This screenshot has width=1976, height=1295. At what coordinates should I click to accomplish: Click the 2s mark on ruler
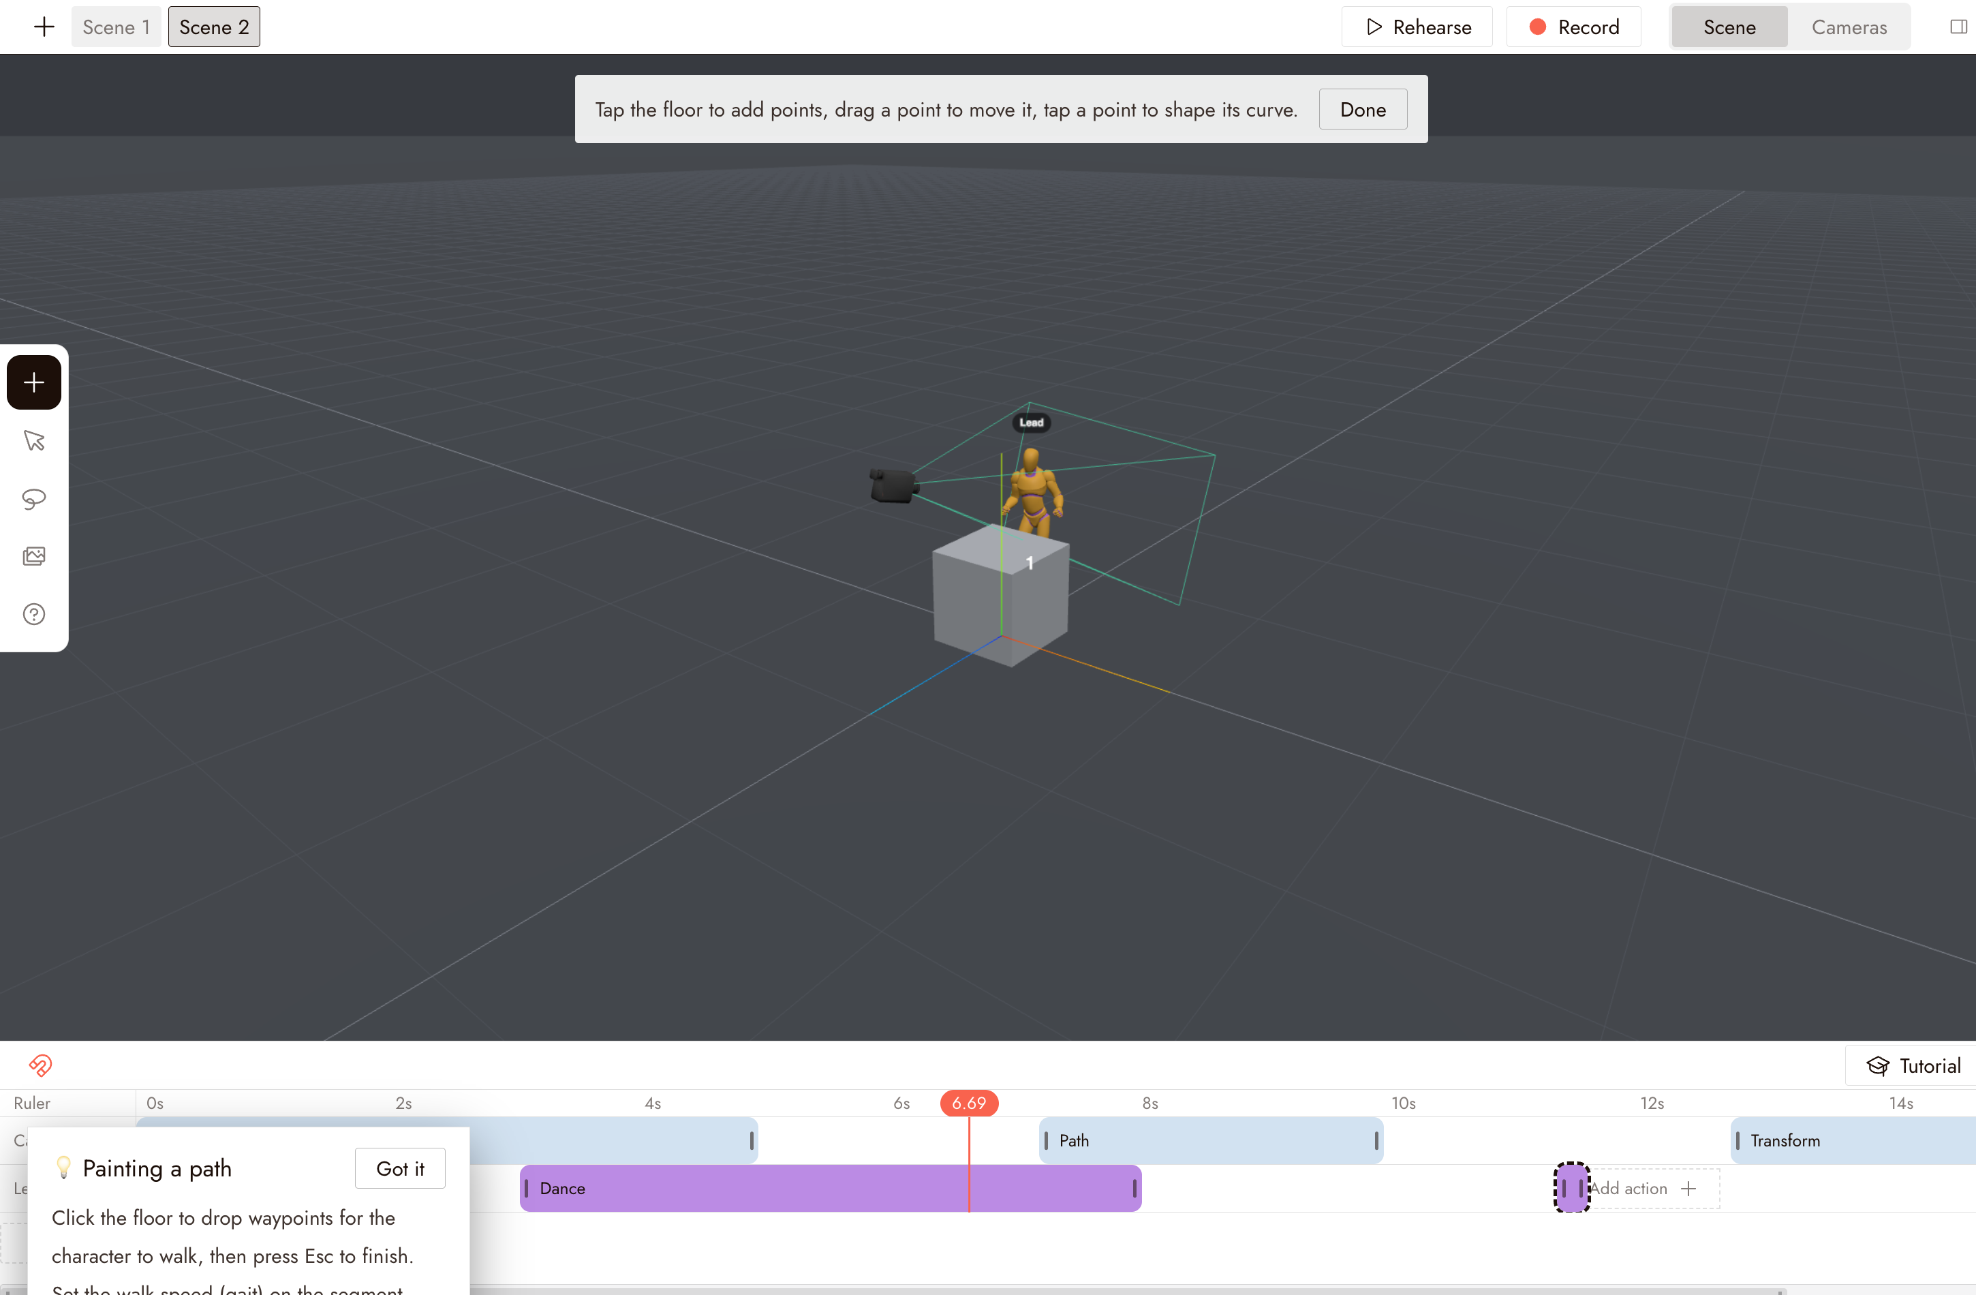(x=403, y=1103)
